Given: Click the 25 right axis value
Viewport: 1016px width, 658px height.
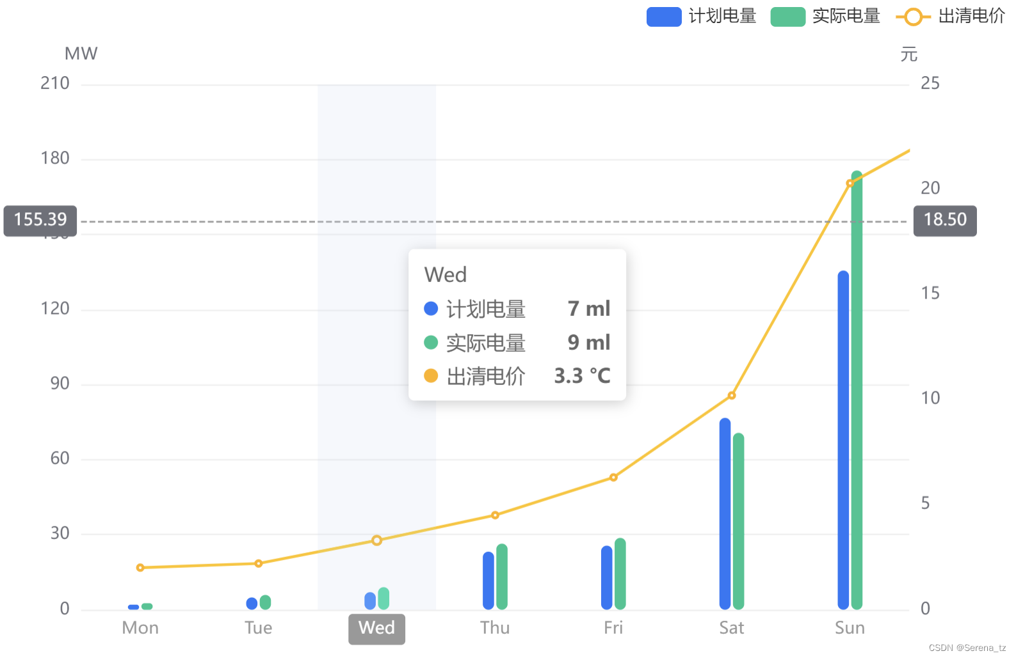Looking at the screenshot, I should pyautogui.click(x=930, y=83).
